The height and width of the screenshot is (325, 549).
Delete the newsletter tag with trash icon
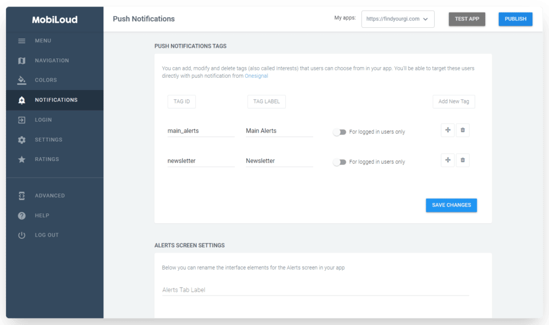463,160
